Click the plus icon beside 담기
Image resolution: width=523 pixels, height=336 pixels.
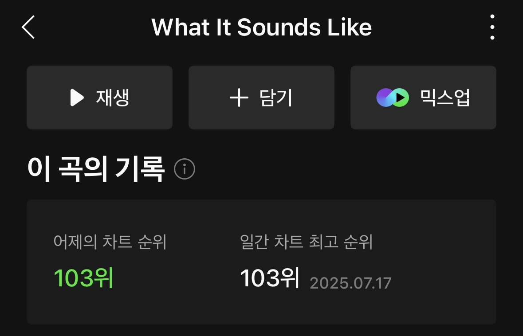[239, 98]
